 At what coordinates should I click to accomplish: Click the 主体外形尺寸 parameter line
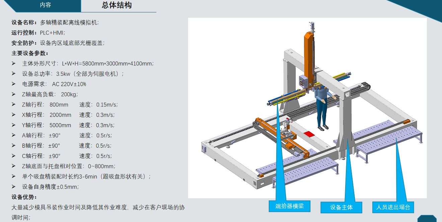[88, 63]
